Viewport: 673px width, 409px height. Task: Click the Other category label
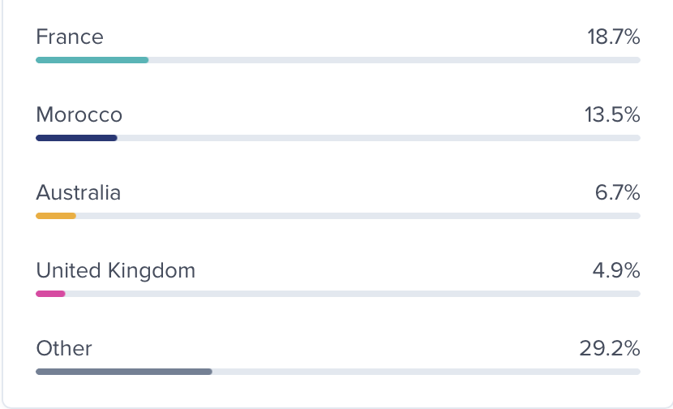tap(64, 349)
